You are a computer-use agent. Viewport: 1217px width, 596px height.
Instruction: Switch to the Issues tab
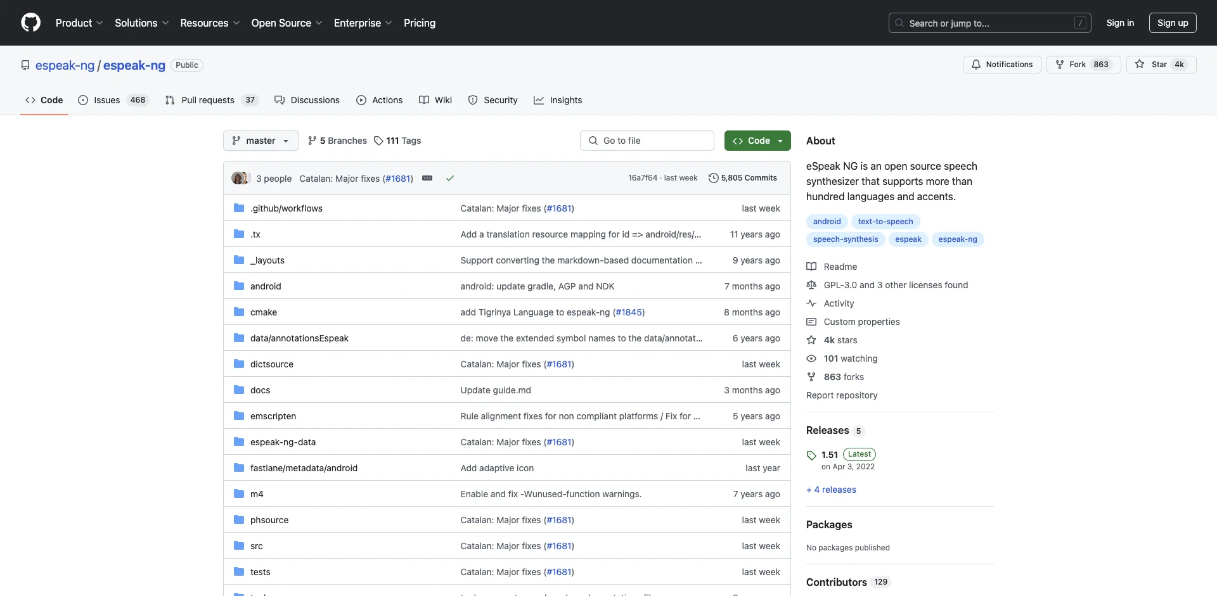coord(113,100)
